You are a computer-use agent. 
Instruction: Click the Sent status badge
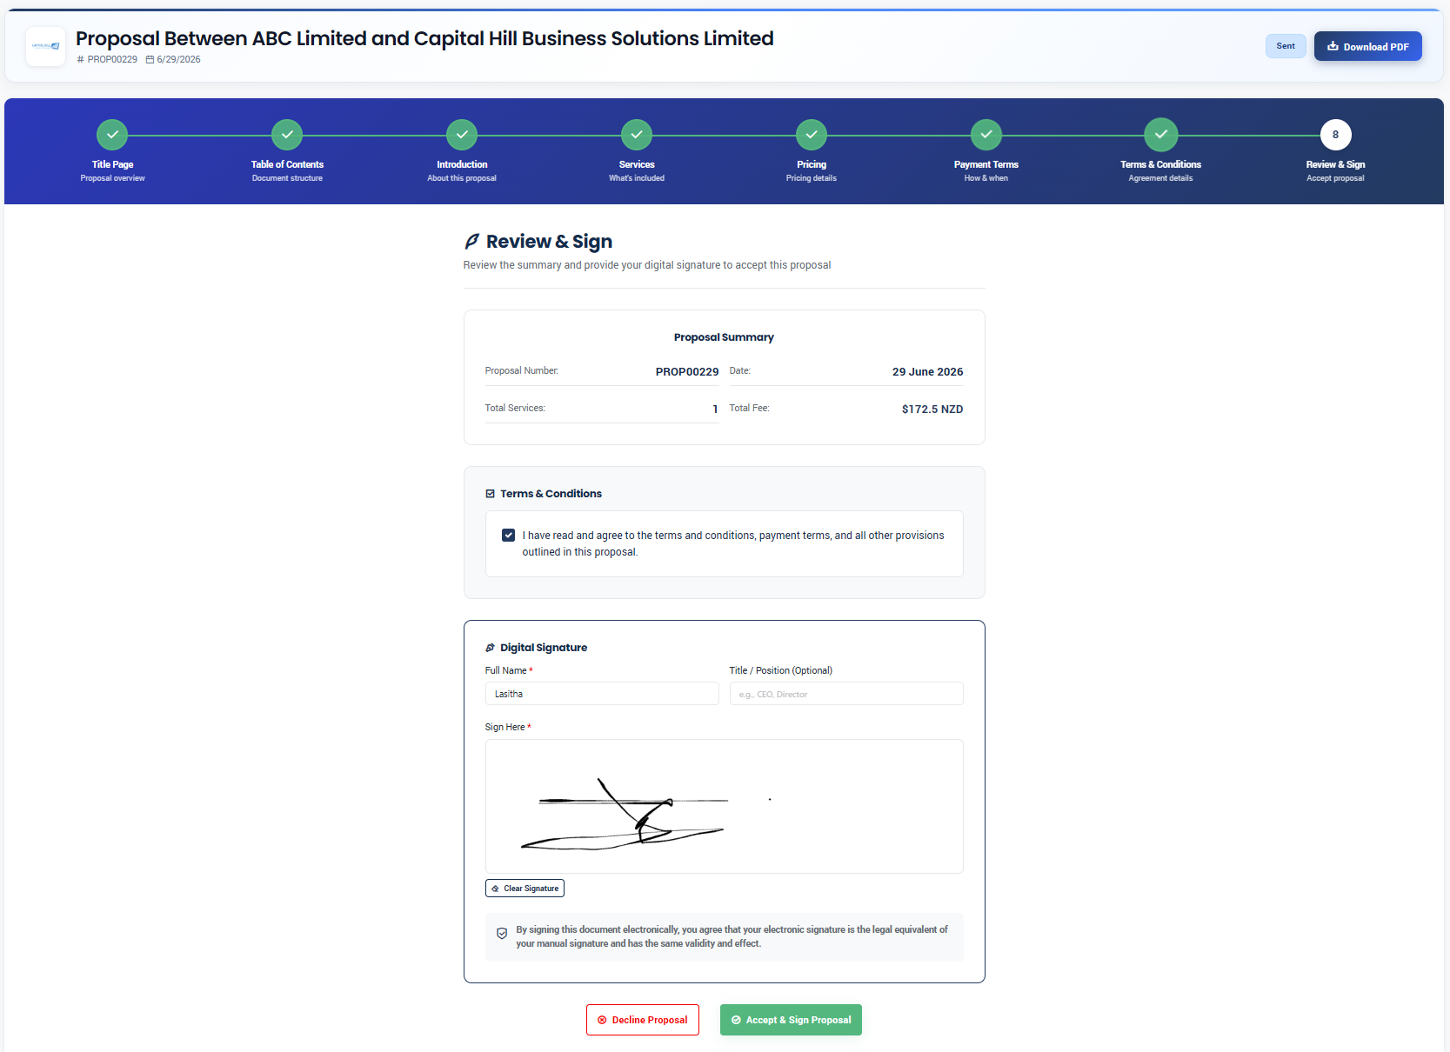click(x=1286, y=46)
